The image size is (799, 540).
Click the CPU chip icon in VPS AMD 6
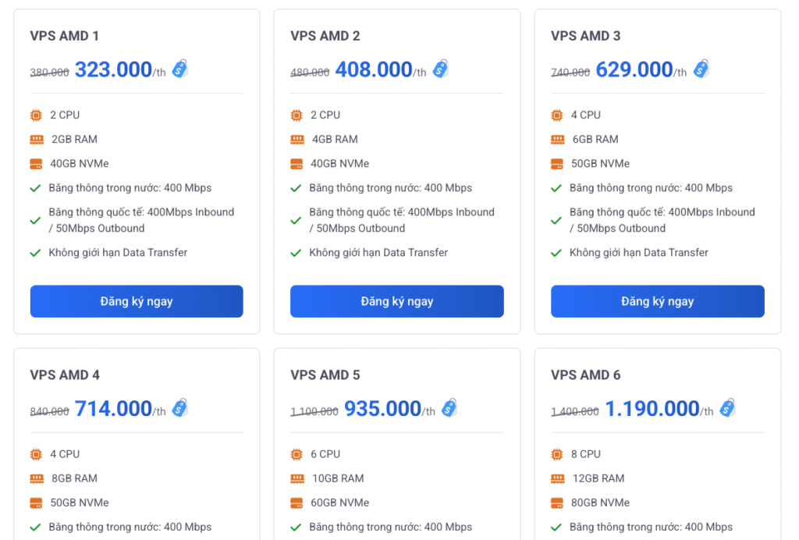tap(557, 454)
